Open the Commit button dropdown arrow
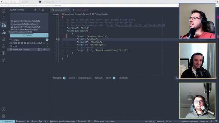This screenshot has height=123, width=219. [x=47, y=35]
